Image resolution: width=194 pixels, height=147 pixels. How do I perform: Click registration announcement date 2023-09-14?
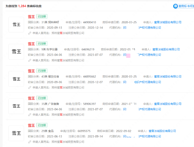tap(95, 136)
